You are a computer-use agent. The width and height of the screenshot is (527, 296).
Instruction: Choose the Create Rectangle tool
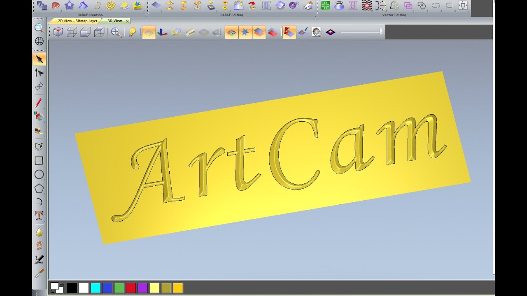click(x=39, y=161)
